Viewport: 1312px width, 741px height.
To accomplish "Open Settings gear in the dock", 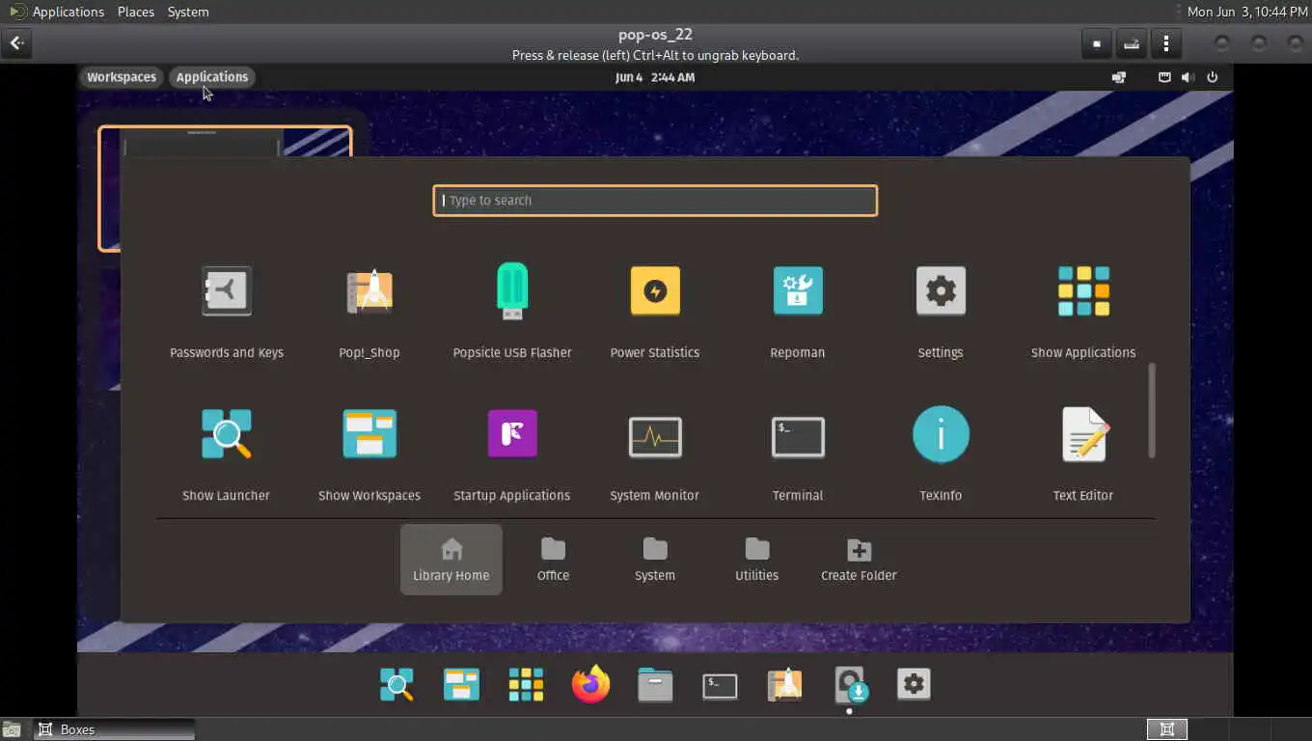I will pyautogui.click(x=914, y=685).
